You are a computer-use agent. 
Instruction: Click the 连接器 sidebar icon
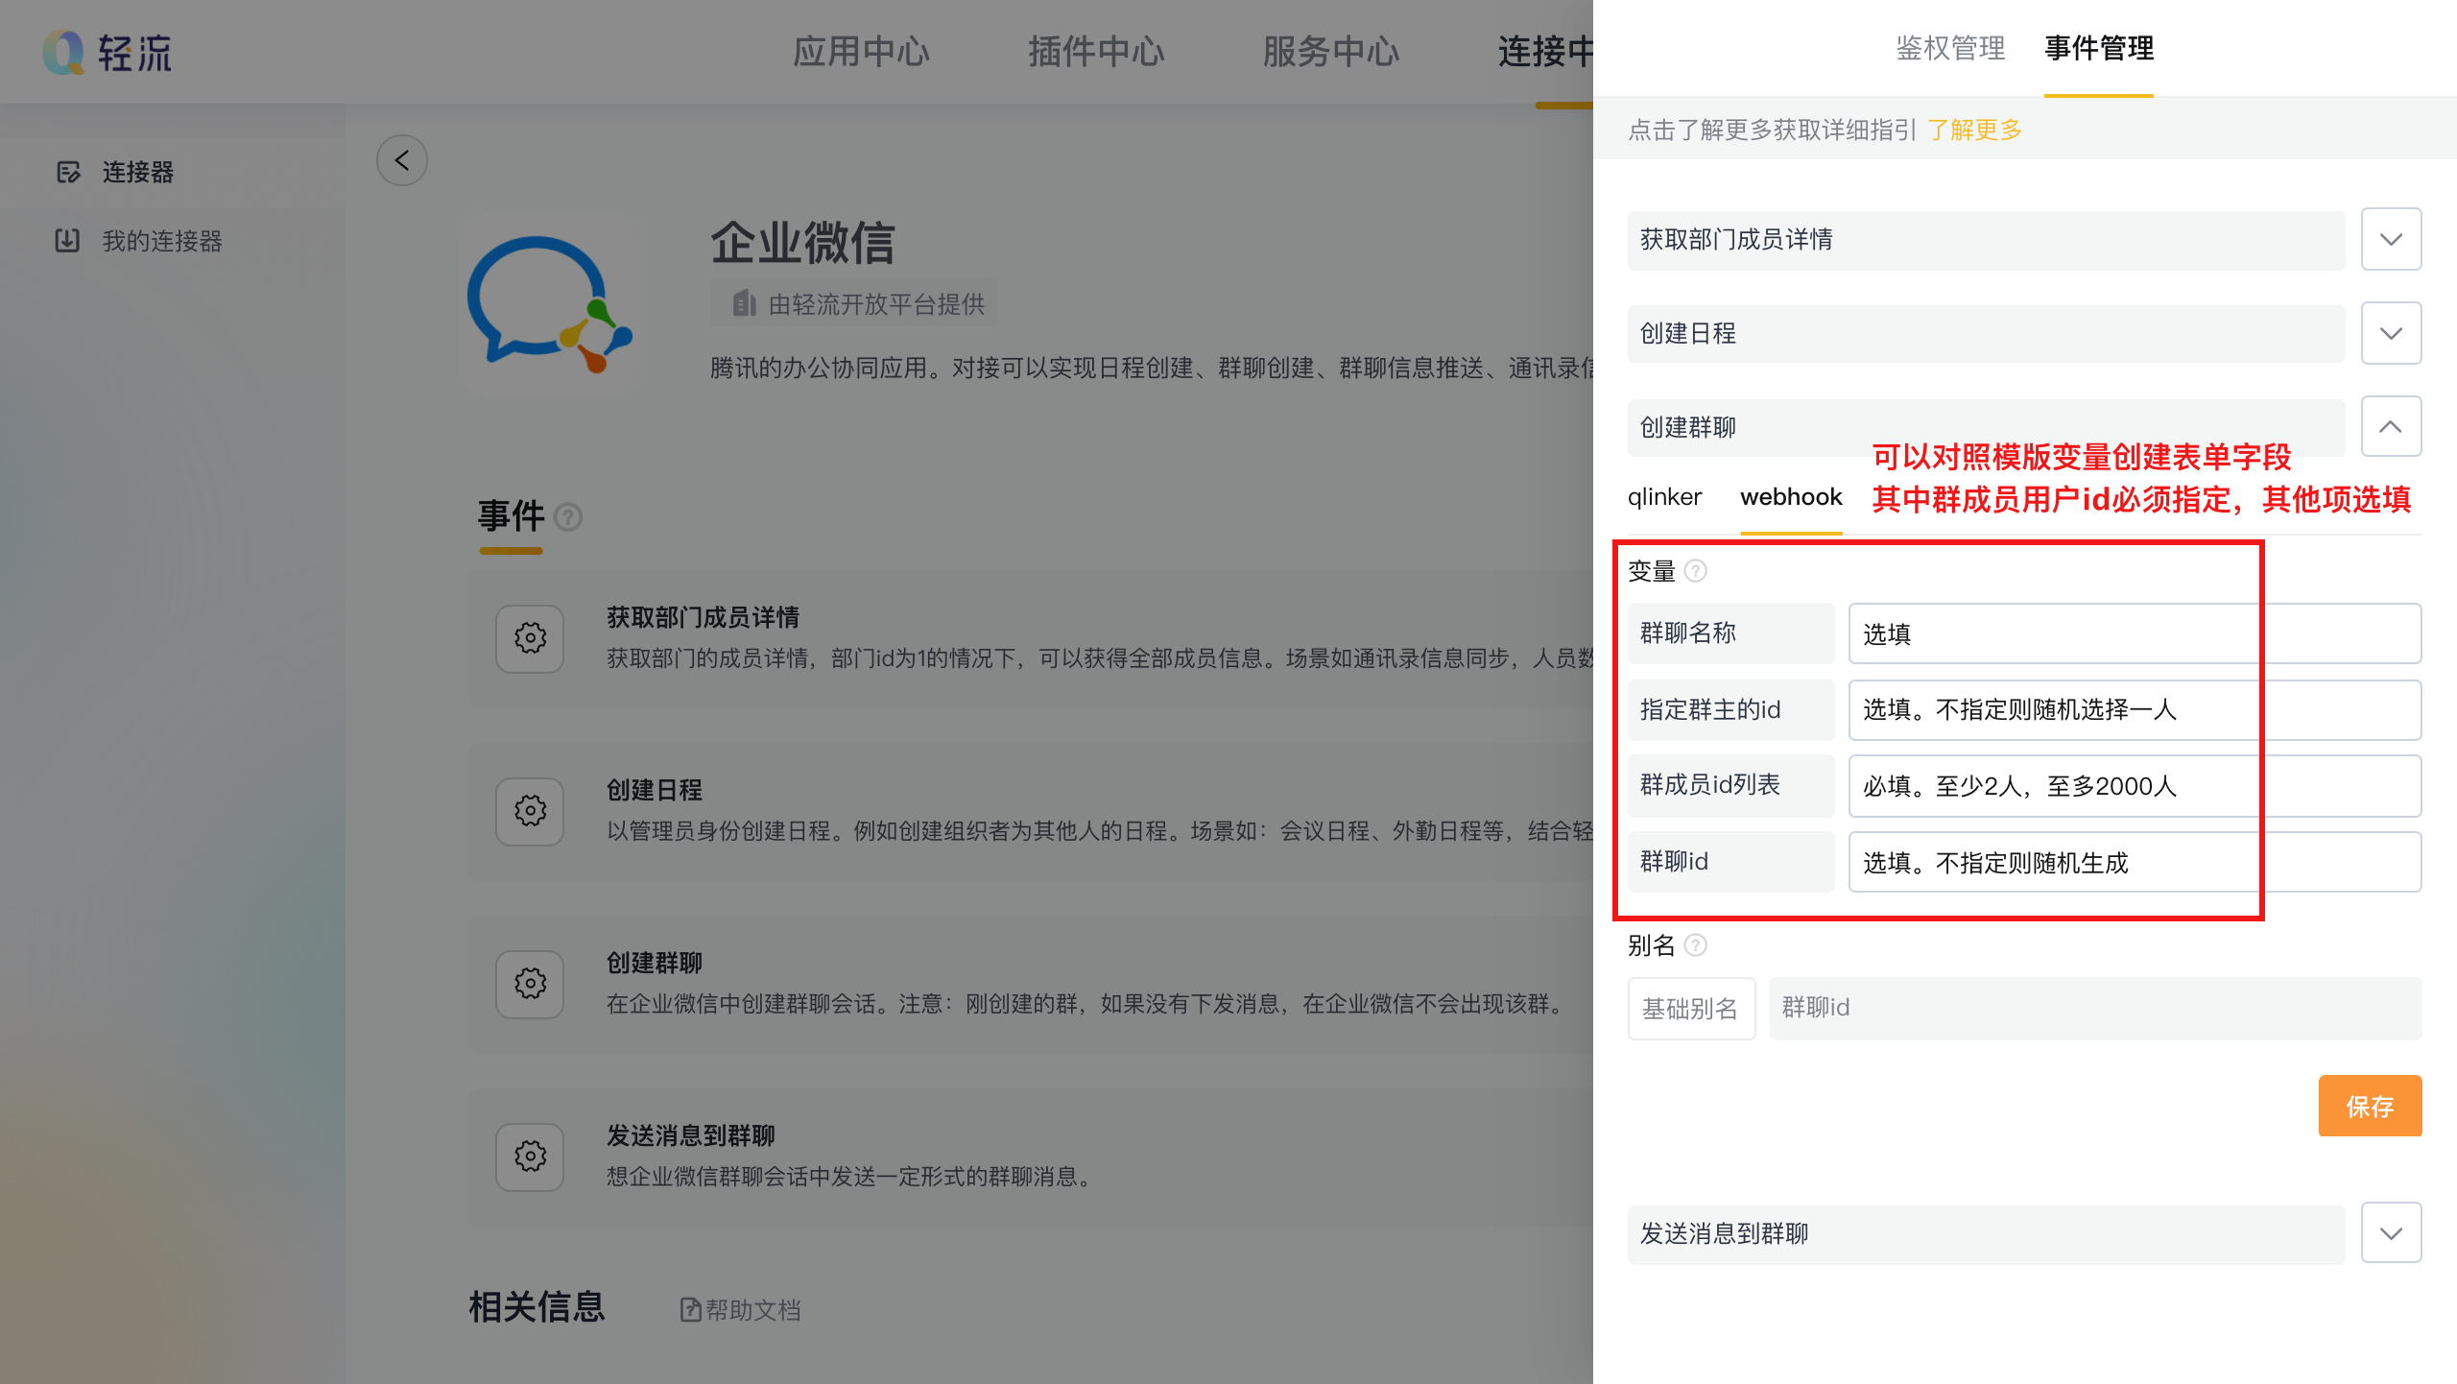[68, 172]
